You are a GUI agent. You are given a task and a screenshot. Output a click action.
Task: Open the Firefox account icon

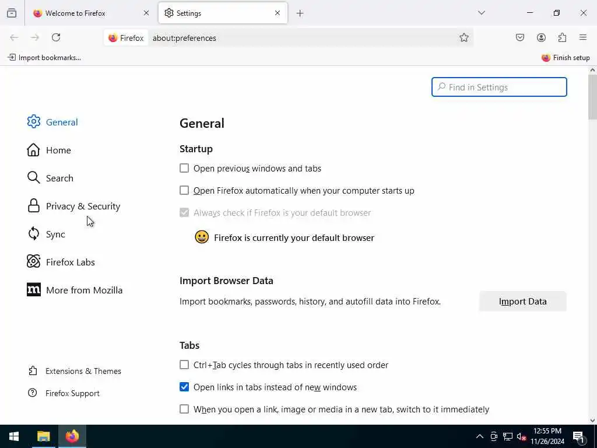tap(541, 37)
